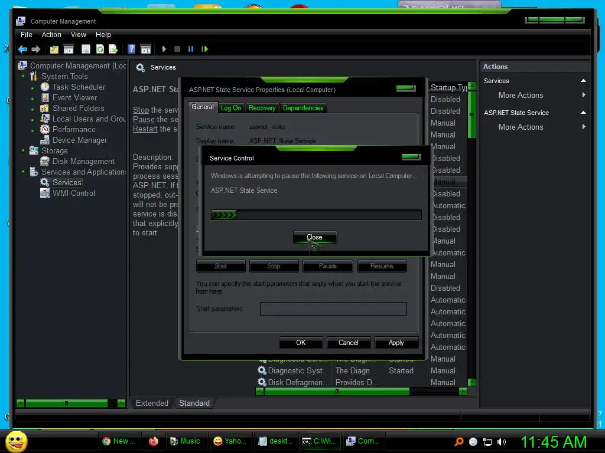This screenshot has width=605, height=453.
Task: Switch to the Log On tab
Action: [231, 108]
